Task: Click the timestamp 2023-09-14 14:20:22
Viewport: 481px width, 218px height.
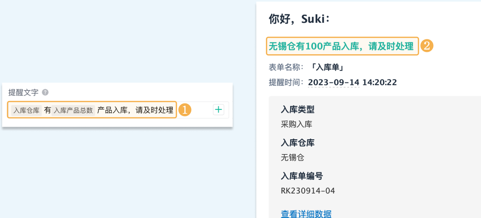Action: pos(352,83)
